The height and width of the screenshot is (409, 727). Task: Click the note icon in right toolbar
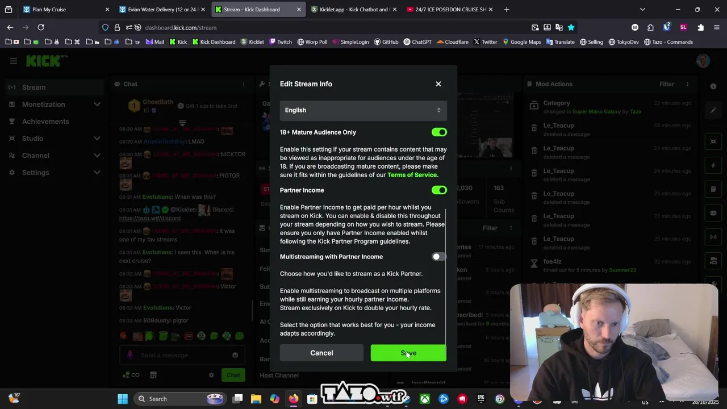(x=713, y=189)
